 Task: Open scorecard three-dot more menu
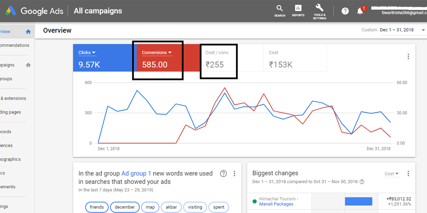pos(408,57)
